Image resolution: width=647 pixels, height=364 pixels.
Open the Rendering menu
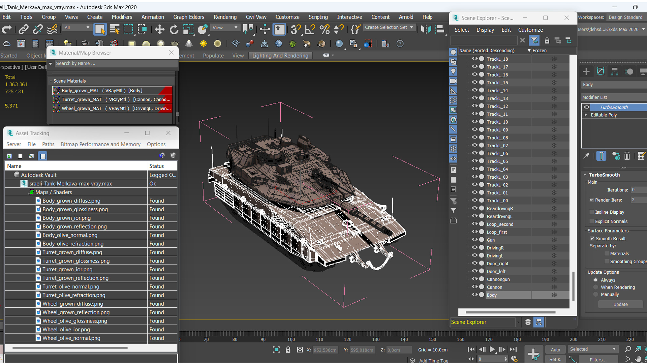(x=225, y=17)
